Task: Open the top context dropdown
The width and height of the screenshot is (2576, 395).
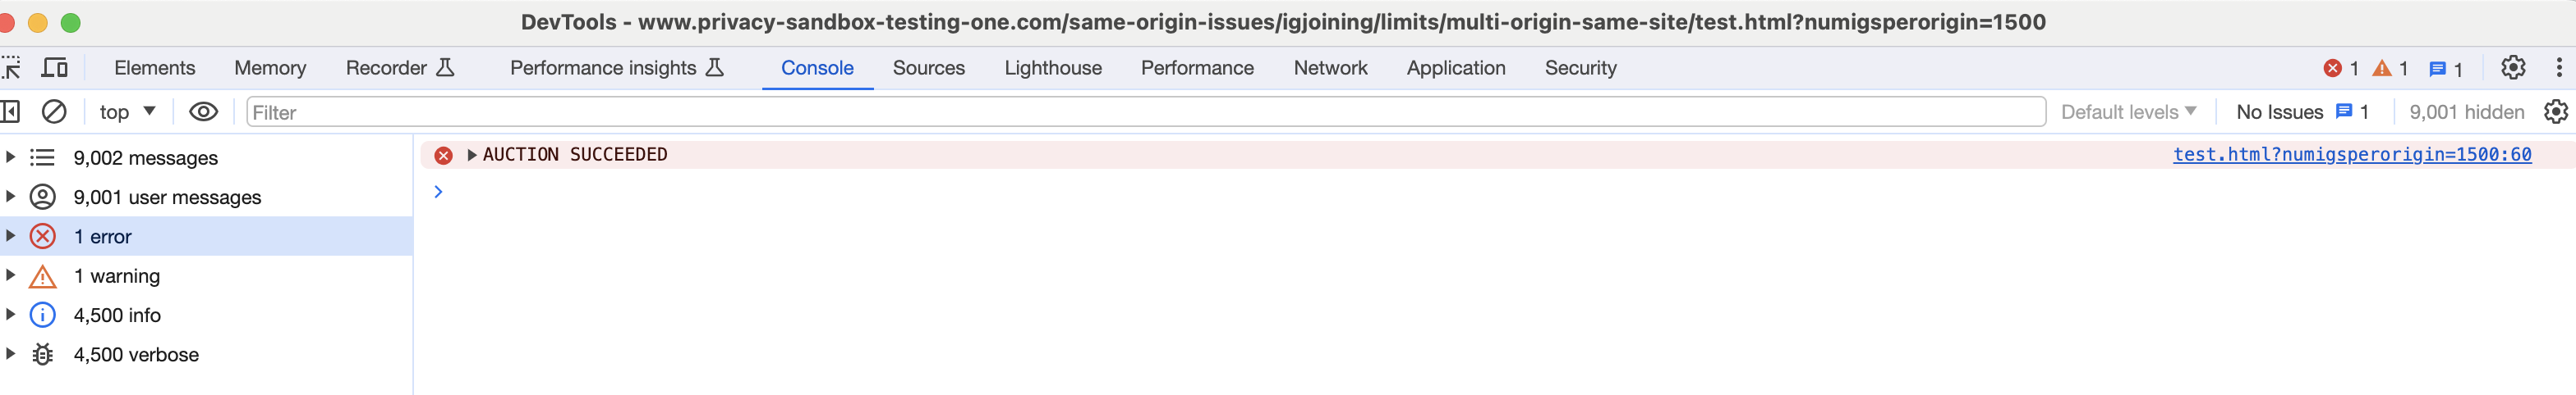Action: click(x=127, y=111)
